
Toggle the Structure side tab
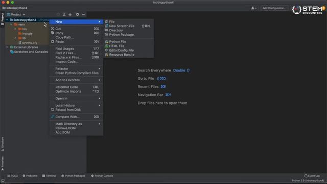click(3, 144)
